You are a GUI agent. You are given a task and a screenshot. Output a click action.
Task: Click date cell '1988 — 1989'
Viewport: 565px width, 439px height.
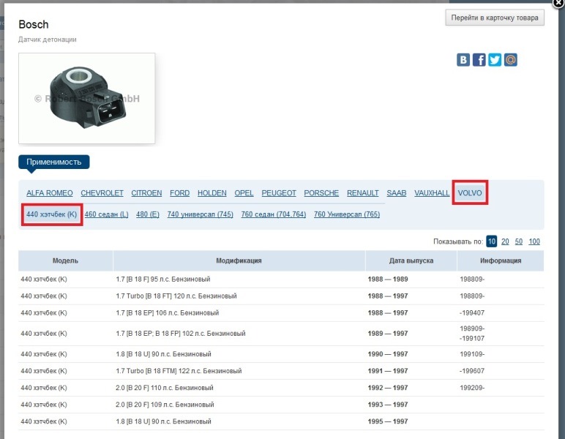click(x=388, y=279)
